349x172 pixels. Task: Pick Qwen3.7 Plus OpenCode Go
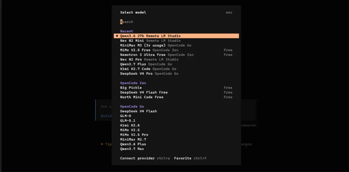point(176,64)
